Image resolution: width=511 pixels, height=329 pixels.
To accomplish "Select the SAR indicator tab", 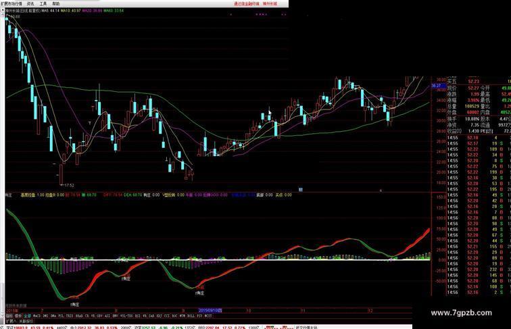I will (x=151, y=316).
